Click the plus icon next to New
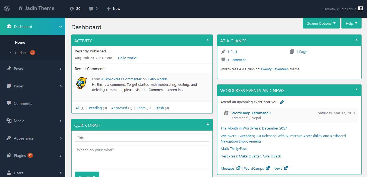This screenshot has height=177, width=367. coord(109,9)
